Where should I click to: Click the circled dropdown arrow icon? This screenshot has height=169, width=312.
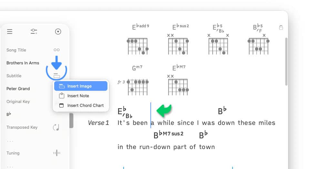[58, 31]
